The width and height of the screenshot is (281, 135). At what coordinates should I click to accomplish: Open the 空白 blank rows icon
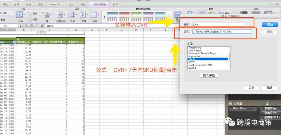pyautogui.click(x=94, y=15)
